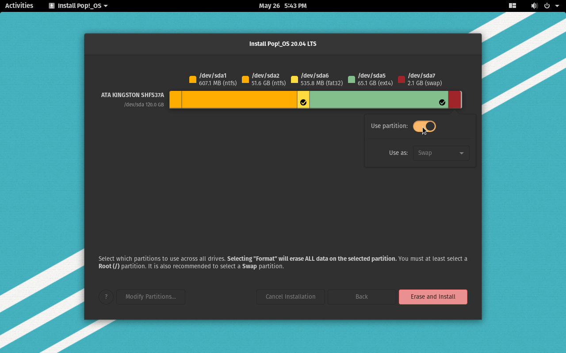
Task: Click the yellow legend swatch for /dev/sda6
Action: tap(294, 79)
